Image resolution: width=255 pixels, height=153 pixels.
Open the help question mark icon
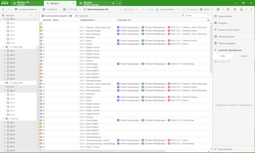[235, 9]
